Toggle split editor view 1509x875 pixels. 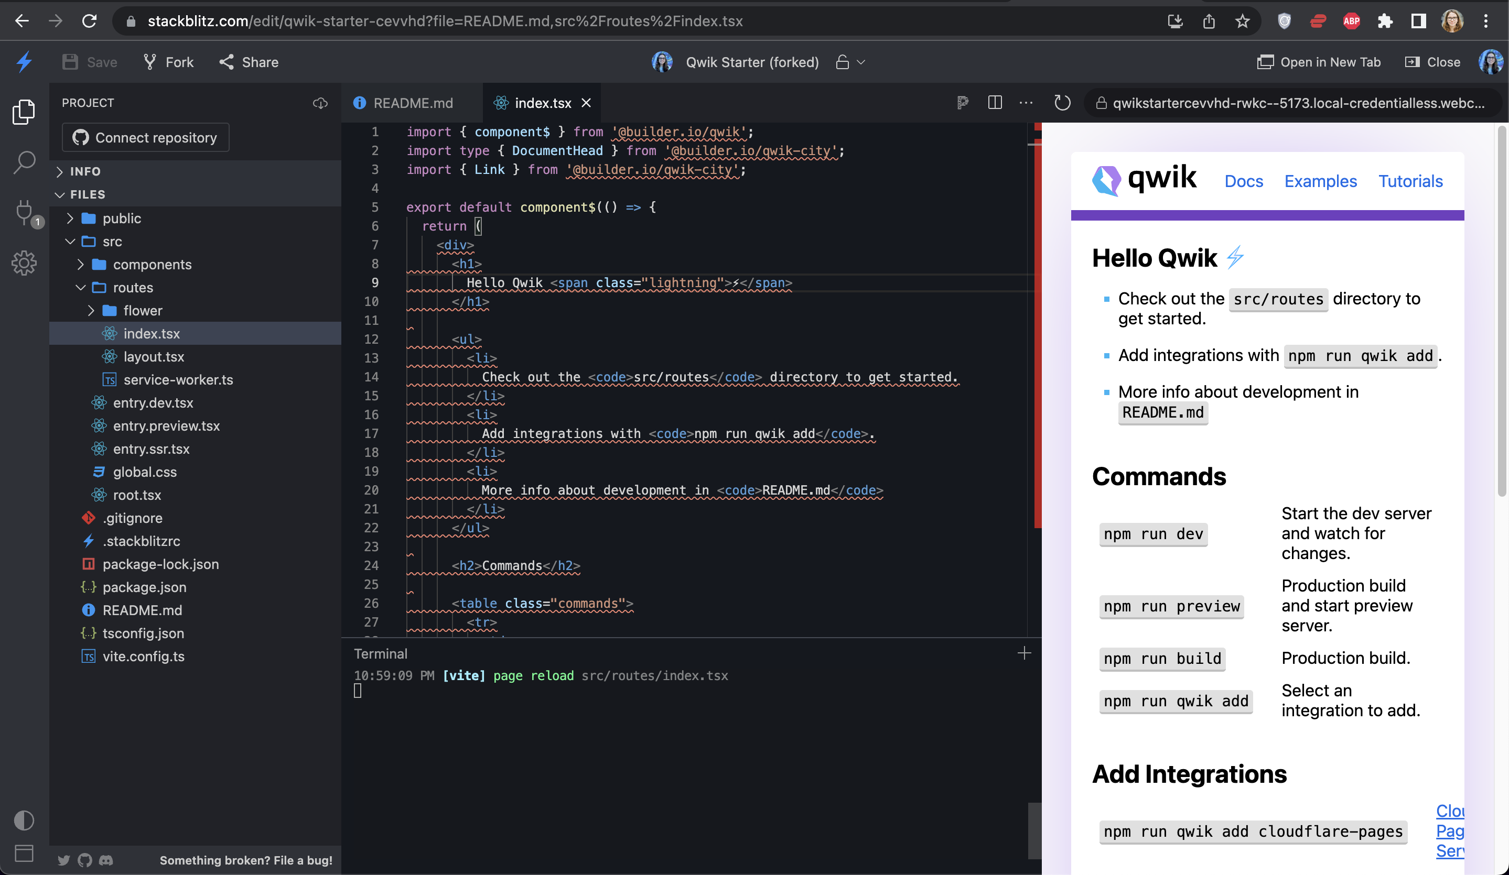[995, 102]
